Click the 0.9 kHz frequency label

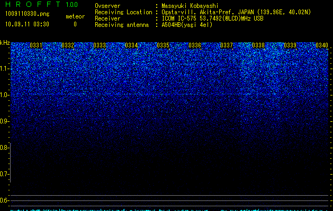tap(4, 121)
